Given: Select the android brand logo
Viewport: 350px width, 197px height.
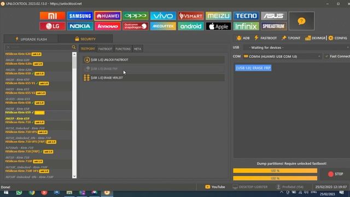Looking at the screenshot, I should tap(191, 26).
